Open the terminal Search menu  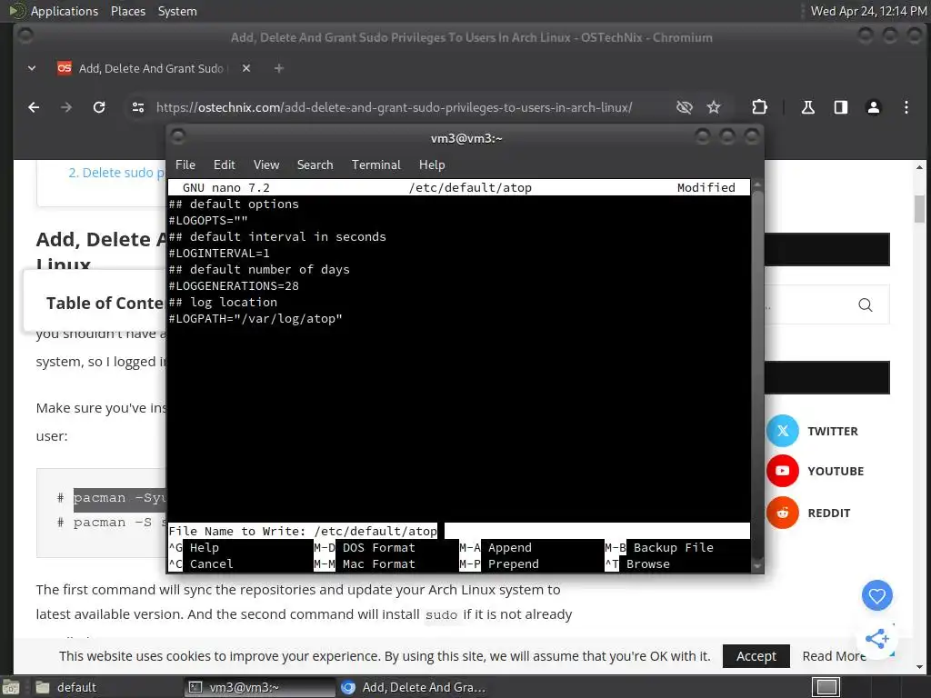click(315, 165)
